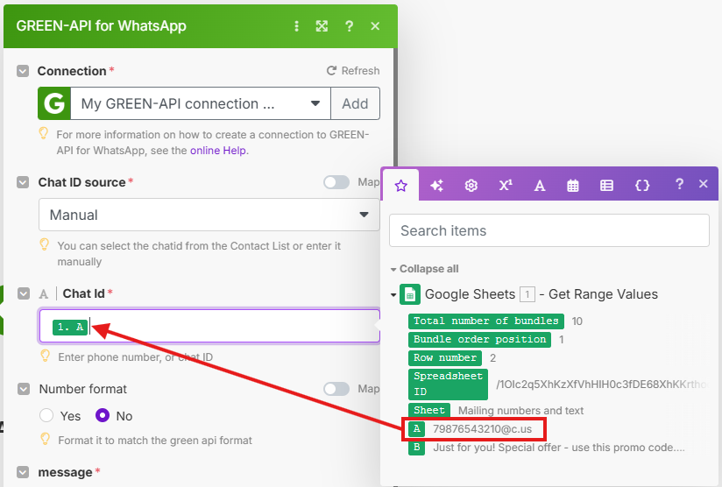Click the three-dot menu in GREEN-API header
Image resolution: width=722 pixels, height=487 pixels.
(297, 26)
